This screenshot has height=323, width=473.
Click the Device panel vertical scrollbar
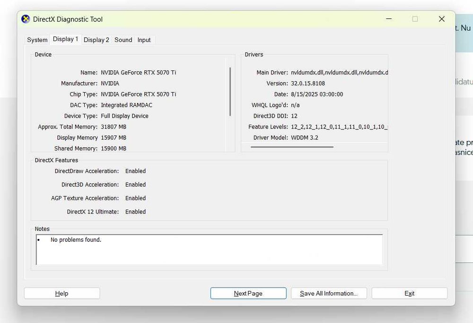click(x=230, y=92)
